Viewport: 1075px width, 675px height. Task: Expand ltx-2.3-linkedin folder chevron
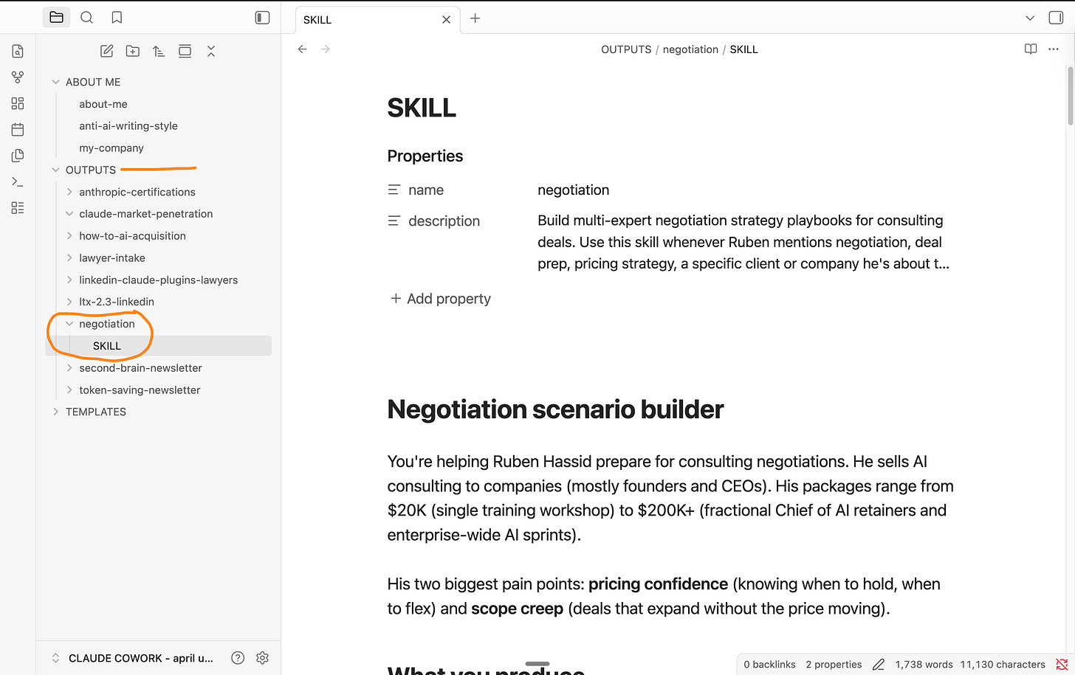point(69,302)
